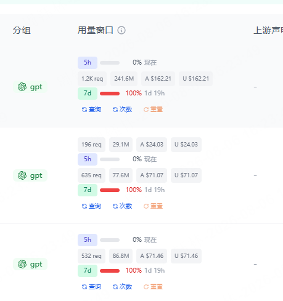Click the 5h badge in third row

pyautogui.click(x=88, y=240)
